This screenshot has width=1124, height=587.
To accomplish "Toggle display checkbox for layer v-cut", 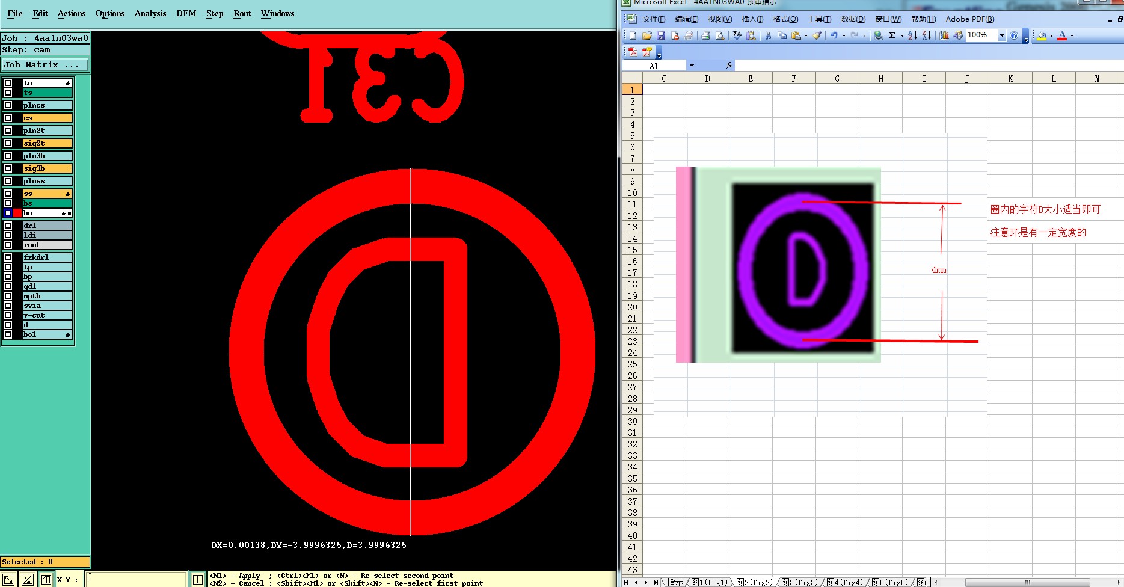I will click(8, 315).
